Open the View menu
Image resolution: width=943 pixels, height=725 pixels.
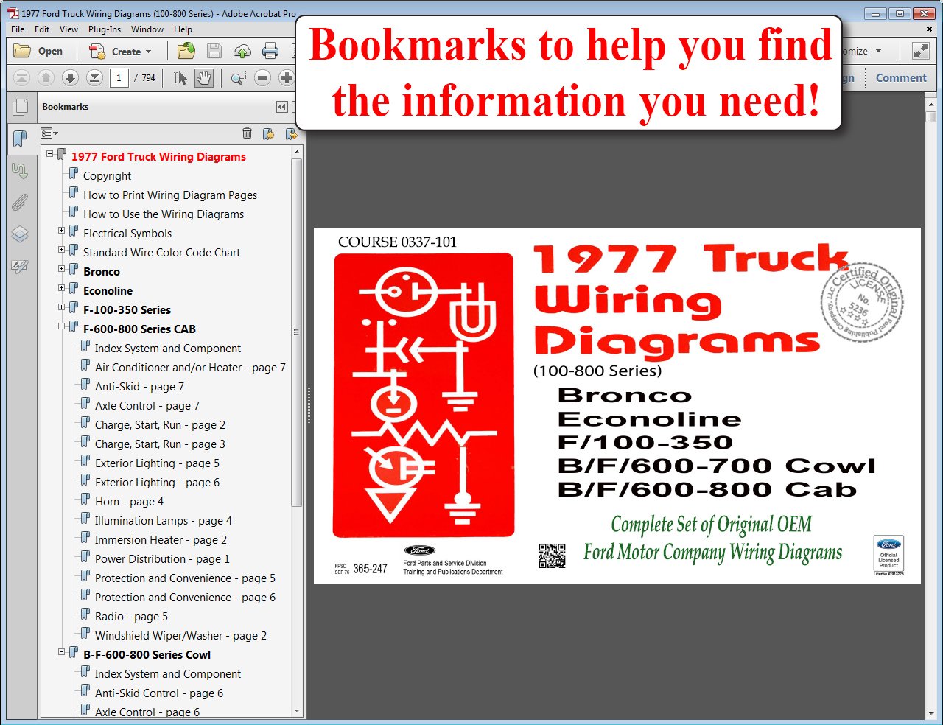pyautogui.click(x=69, y=29)
